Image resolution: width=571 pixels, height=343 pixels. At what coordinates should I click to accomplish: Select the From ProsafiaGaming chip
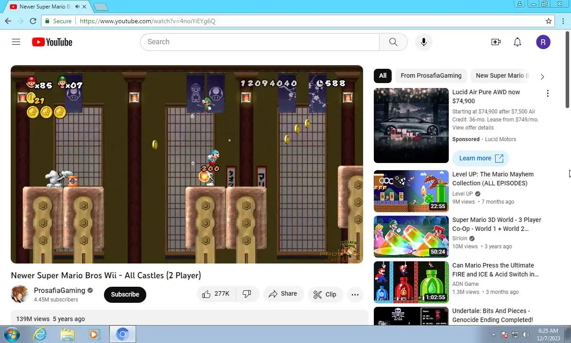coord(431,75)
